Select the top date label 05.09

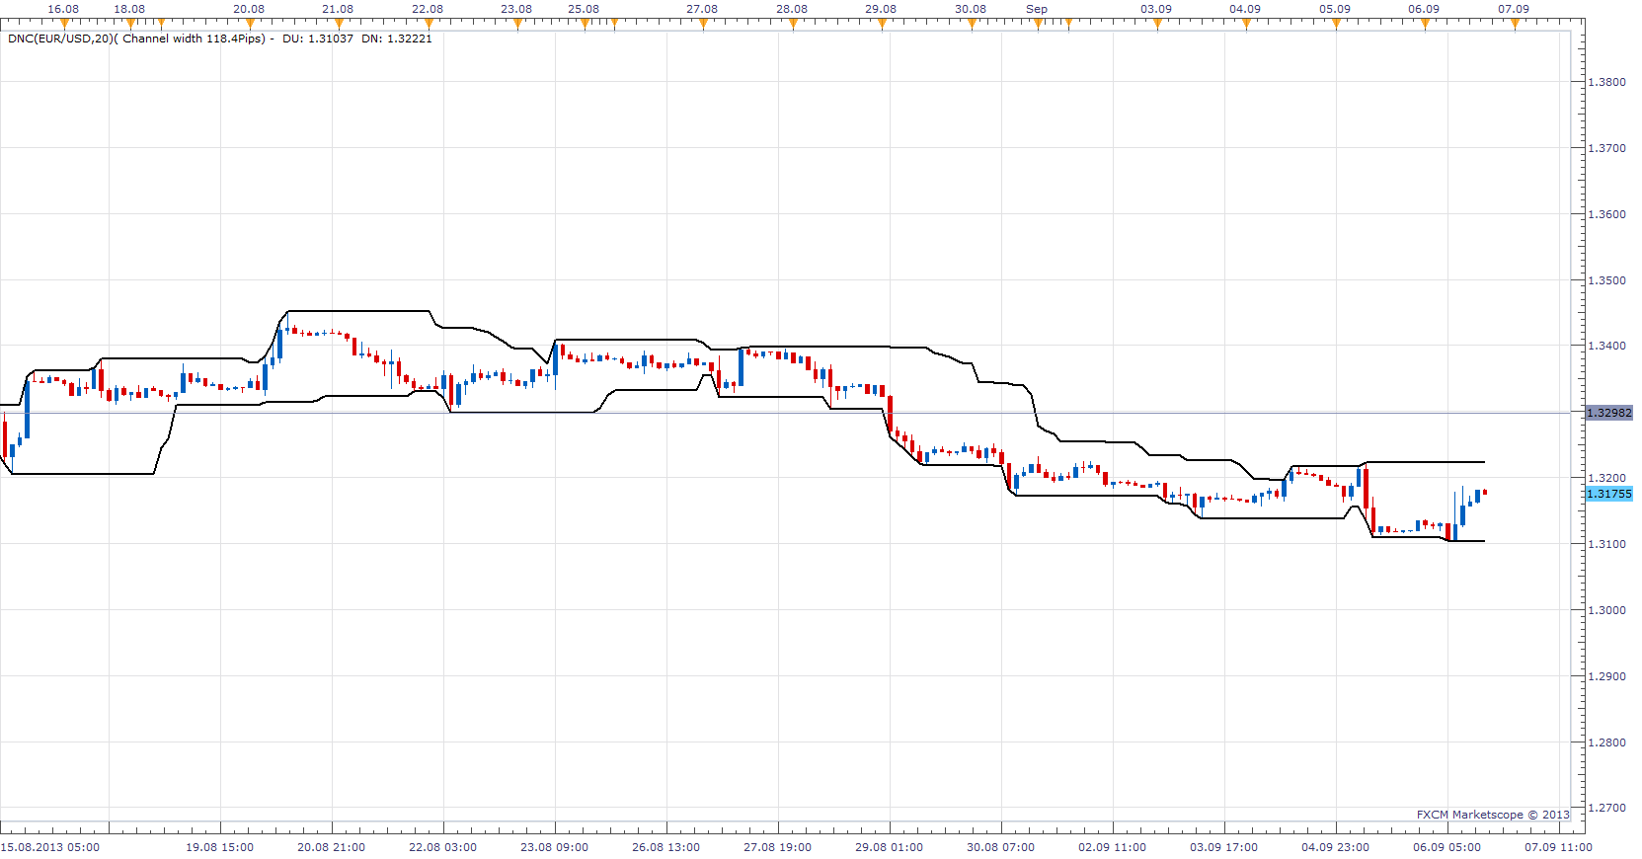[1335, 9]
